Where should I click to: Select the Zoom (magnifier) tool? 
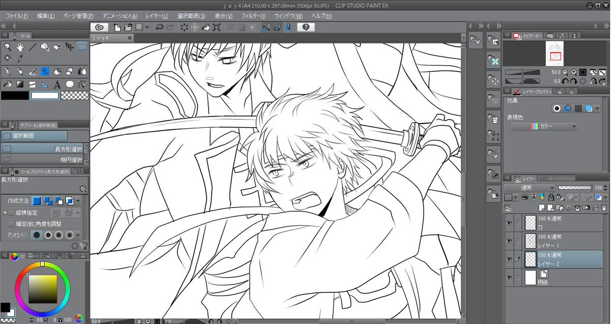point(8,47)
